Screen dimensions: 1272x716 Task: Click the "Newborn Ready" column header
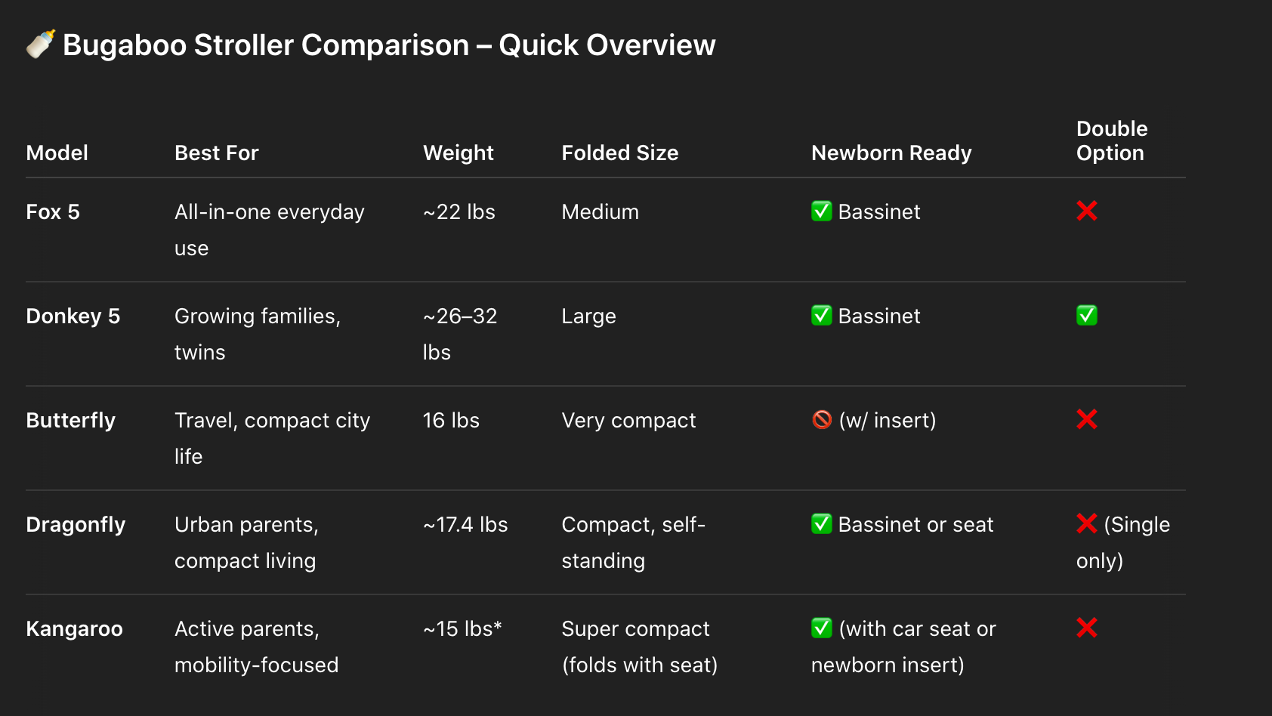coord(891,153)
